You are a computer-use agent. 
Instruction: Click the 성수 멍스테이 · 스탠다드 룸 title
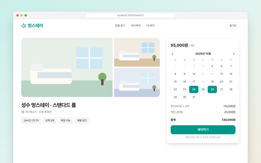49,105
